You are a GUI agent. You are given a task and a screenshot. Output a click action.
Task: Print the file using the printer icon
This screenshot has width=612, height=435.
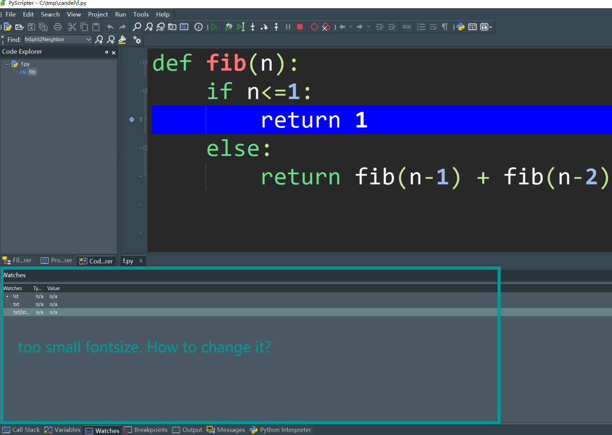click(x=58, y=26)
